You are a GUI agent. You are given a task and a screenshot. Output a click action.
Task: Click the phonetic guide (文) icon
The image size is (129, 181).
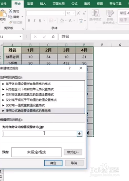pos(81,20)
